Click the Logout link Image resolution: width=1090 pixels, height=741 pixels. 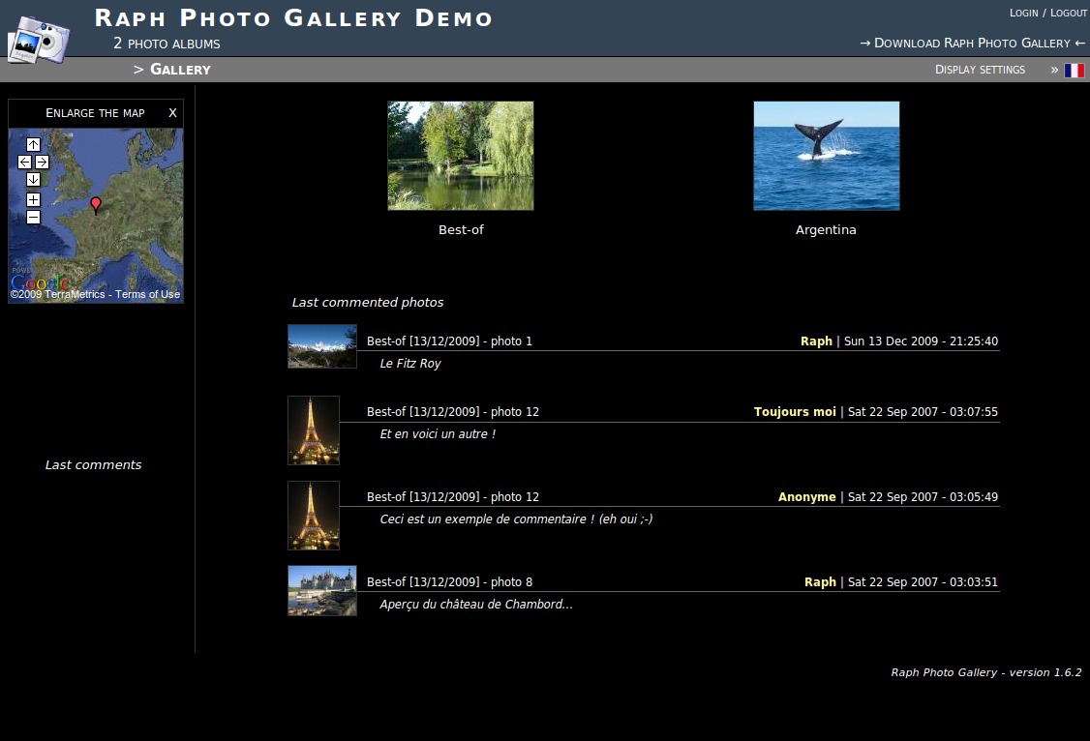point(1069,13)
